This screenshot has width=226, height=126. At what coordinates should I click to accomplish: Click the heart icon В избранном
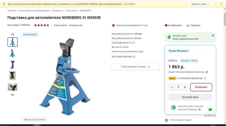click(x=166, y=26)
